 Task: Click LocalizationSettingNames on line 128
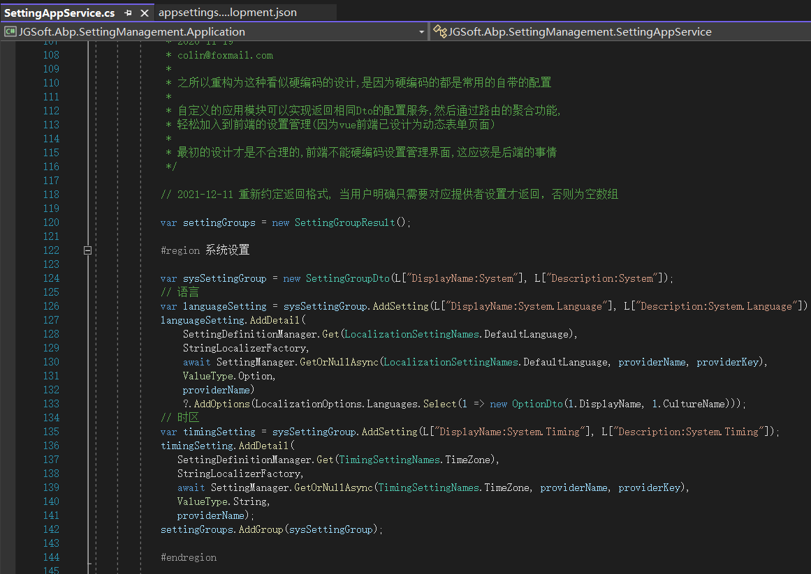pos(413,334)
